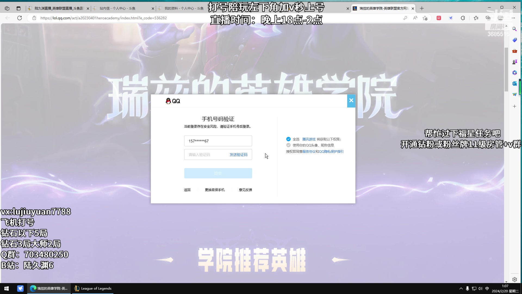The height and width of the screenshot is (294, 522).
Task: Open the sidebar settings gear icon
Action: (x=514, y=280)
